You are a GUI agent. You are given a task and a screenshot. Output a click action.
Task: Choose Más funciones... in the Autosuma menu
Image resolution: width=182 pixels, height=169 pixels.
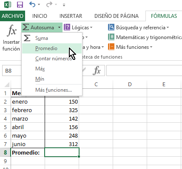pyautogui.click(x=52, y=90)
